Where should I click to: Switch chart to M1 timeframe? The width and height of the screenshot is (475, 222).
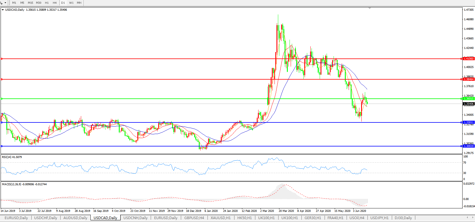(14, 3)
